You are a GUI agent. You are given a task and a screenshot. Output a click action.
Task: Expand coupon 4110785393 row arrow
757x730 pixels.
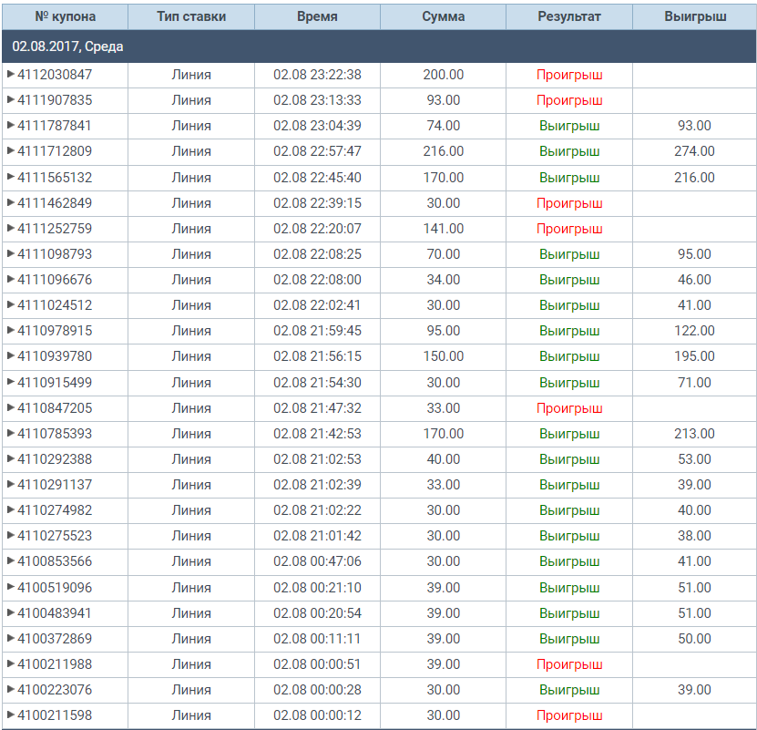(x=11, y=434)
